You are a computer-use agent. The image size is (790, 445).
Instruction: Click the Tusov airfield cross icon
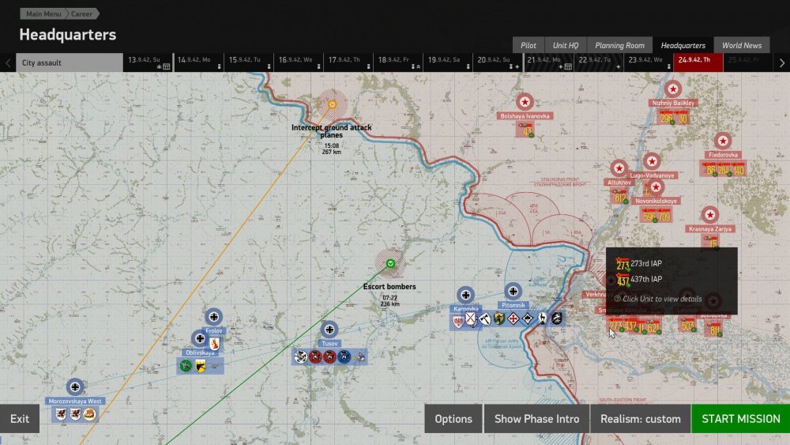pyautogui.click(x=329, y=330)
